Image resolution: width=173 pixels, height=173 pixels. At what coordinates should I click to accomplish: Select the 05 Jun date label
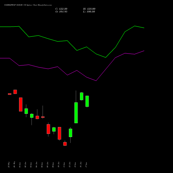tap(42, 165)
